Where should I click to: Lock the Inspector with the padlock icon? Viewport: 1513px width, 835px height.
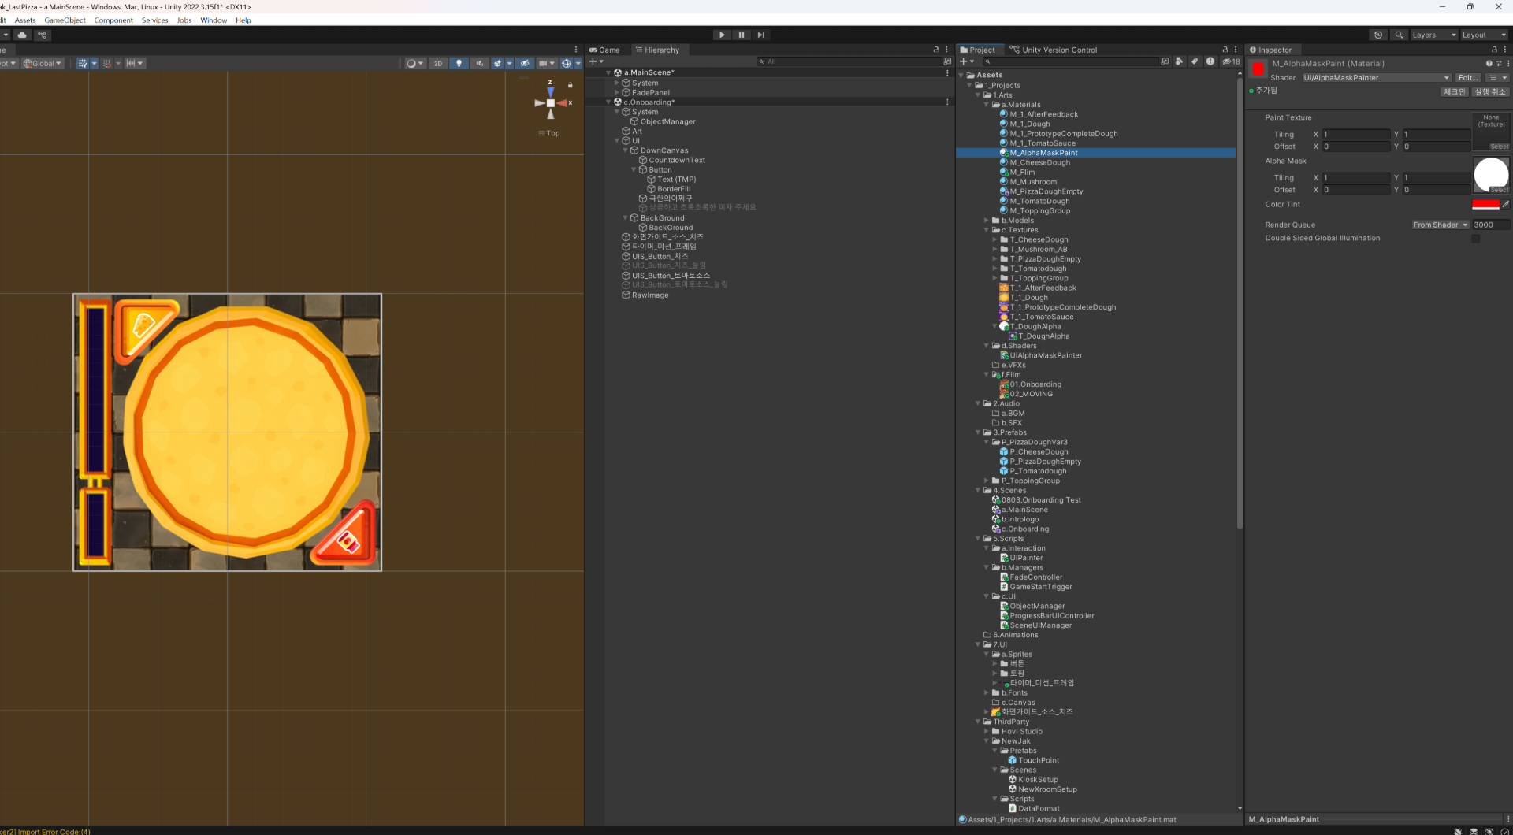(x=1494, y=50)
